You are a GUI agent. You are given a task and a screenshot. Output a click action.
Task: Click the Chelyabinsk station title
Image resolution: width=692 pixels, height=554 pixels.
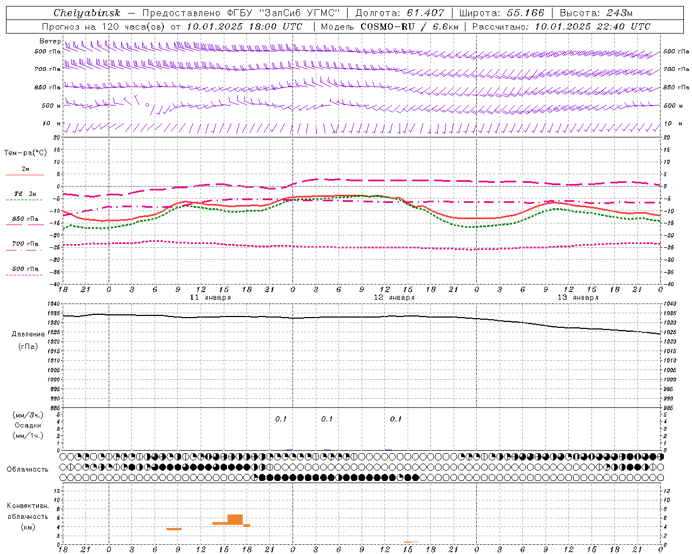pyautogui.click(x=87, y=13)
